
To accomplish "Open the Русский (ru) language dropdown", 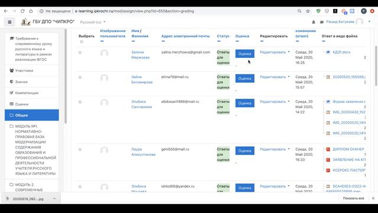I will coord(93,22).
